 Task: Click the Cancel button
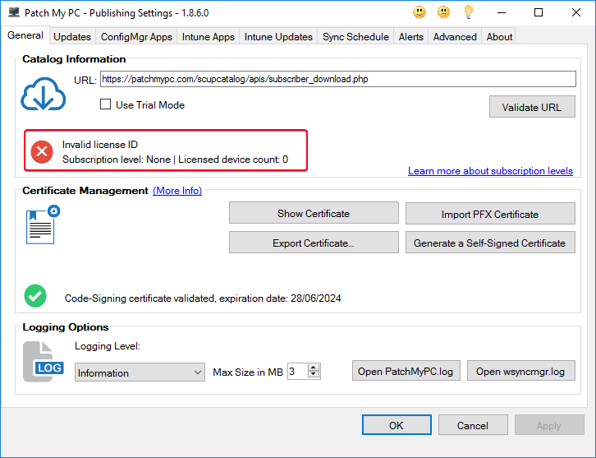pyautogui.click(x=473, y=425)
